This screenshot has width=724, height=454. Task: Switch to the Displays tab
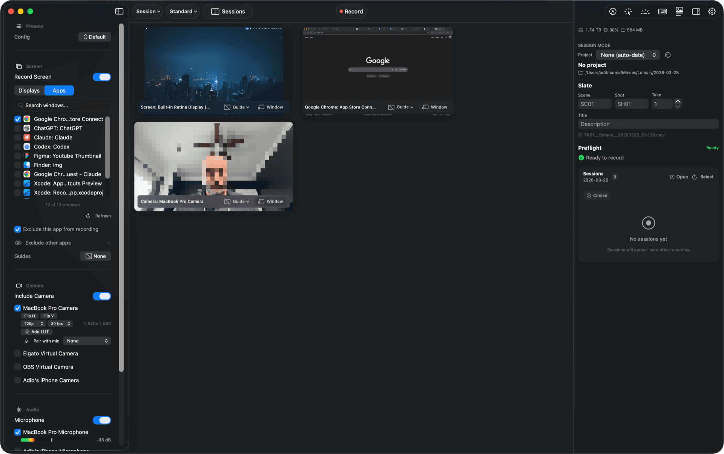point(29,90)
